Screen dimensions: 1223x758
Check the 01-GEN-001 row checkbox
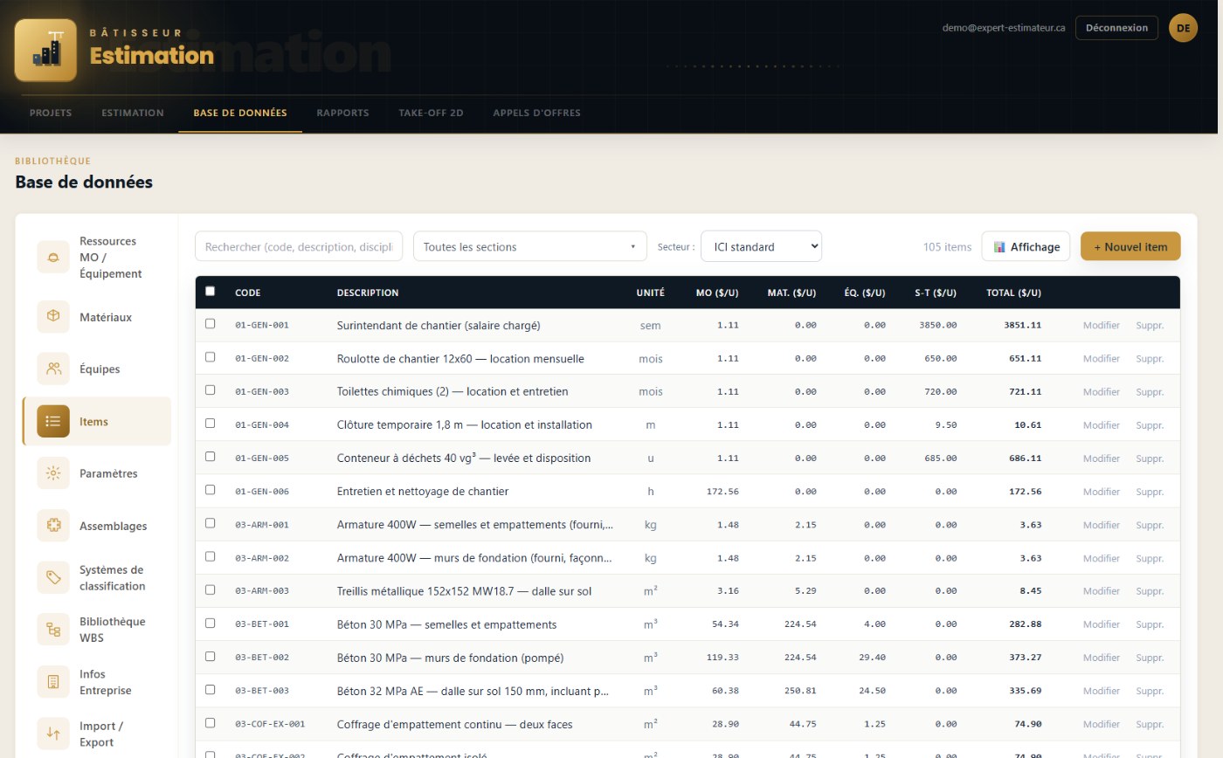click(210, 323)
